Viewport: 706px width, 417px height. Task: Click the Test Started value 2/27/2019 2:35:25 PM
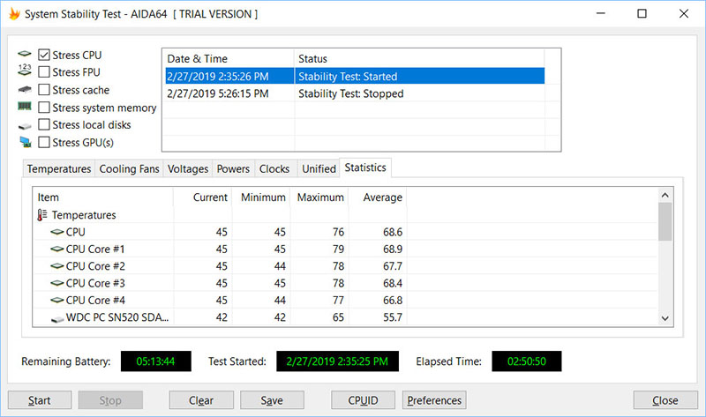337,361
